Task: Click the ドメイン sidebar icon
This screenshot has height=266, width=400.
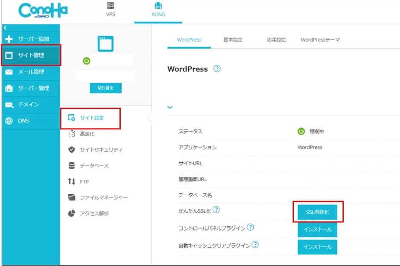Action: point(9,105)
